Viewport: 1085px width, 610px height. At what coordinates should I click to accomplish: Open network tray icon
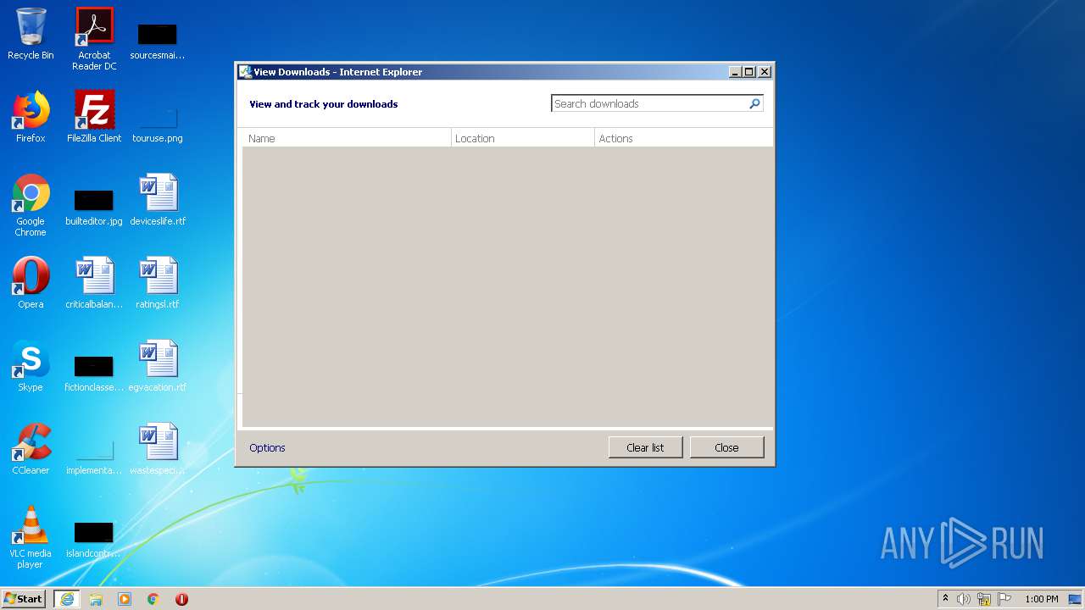tap(984, 599)
